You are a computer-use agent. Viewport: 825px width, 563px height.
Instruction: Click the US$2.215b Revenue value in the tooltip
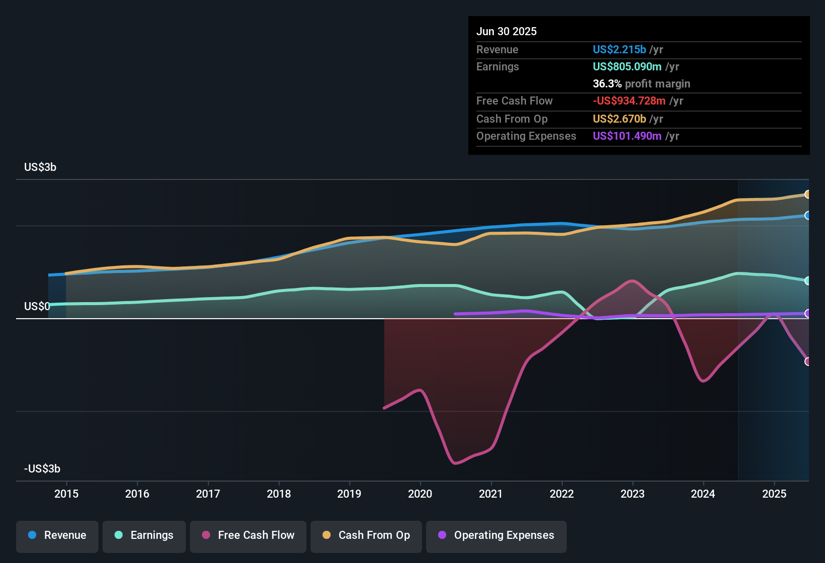point(620,49)
